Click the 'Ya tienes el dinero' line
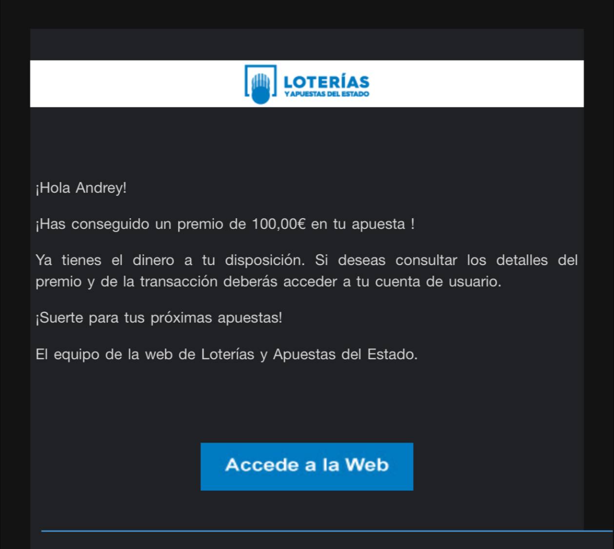The width and height of the screenshot is (614, 549). point(307,260)
